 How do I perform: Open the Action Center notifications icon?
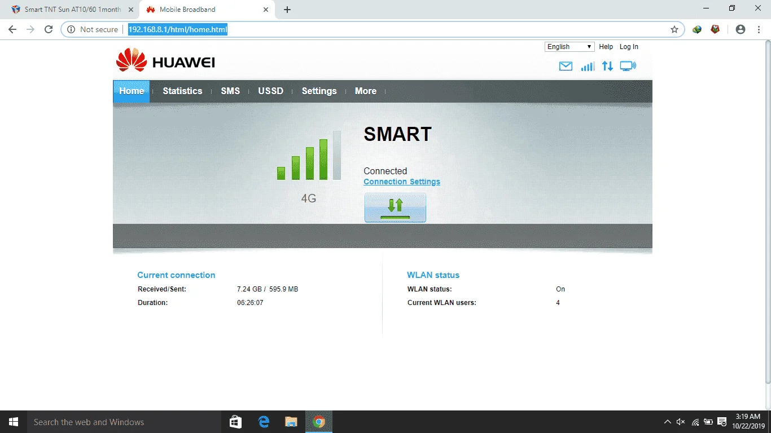(722, 422)
